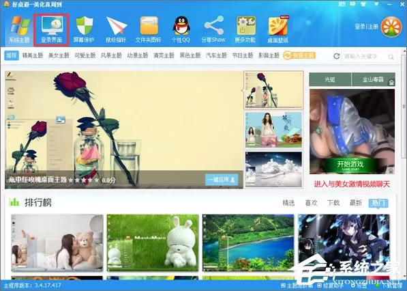Viewport: 407px width, 291px height.
Task: Click the vertical scrollbar on the right edge
Action: pos(404,104)
